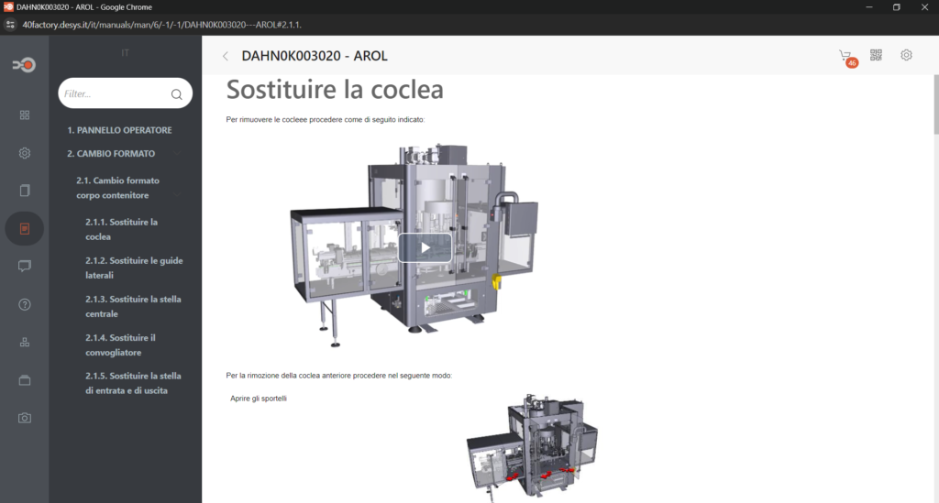Go back using the header arrow
Viewport: 939px width, 503px height.
[226, 56]
